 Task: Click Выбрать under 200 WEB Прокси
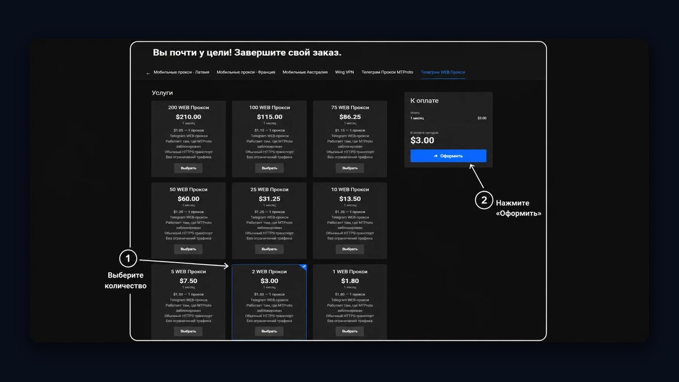(x=188, y=168)
